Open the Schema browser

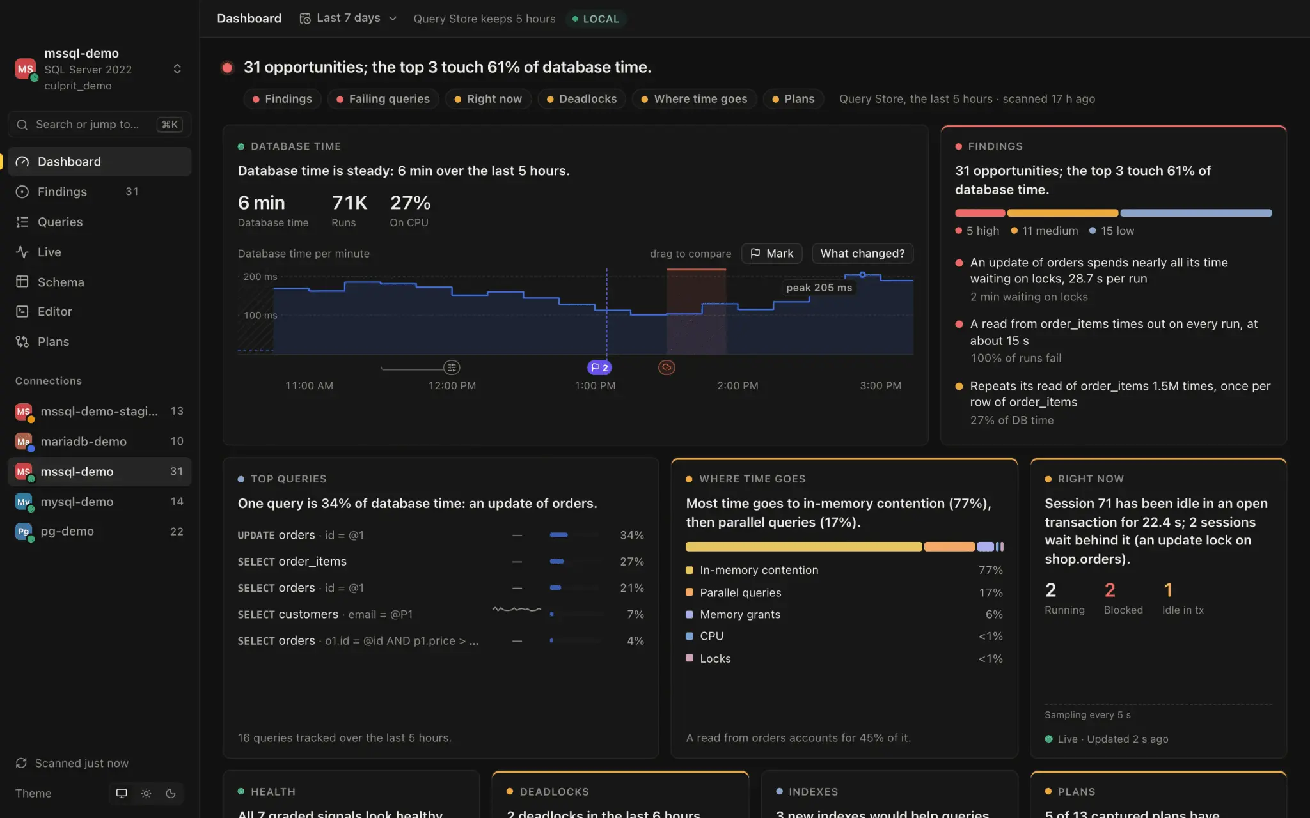click(99, 282)
